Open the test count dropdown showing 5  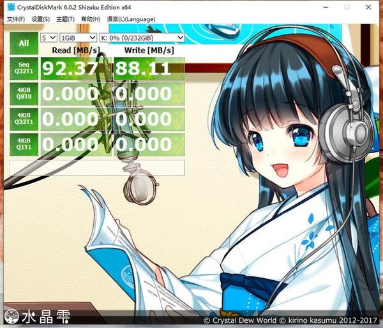[49, 38]
